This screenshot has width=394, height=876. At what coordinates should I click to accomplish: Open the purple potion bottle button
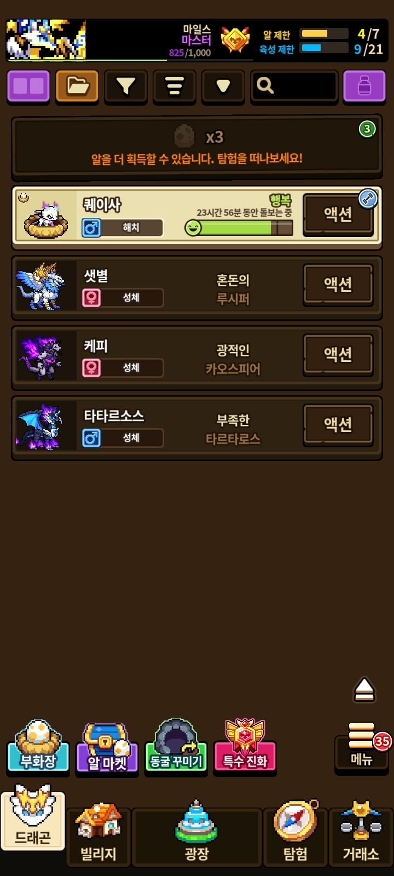coord(364,87)
